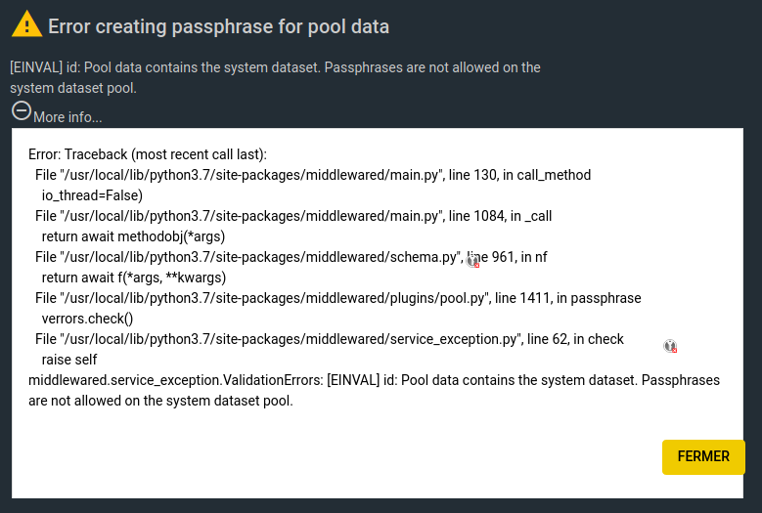Click the "verrors.check()" line
This screenshot has width=762, height=513.
click(x=87, y=319)
